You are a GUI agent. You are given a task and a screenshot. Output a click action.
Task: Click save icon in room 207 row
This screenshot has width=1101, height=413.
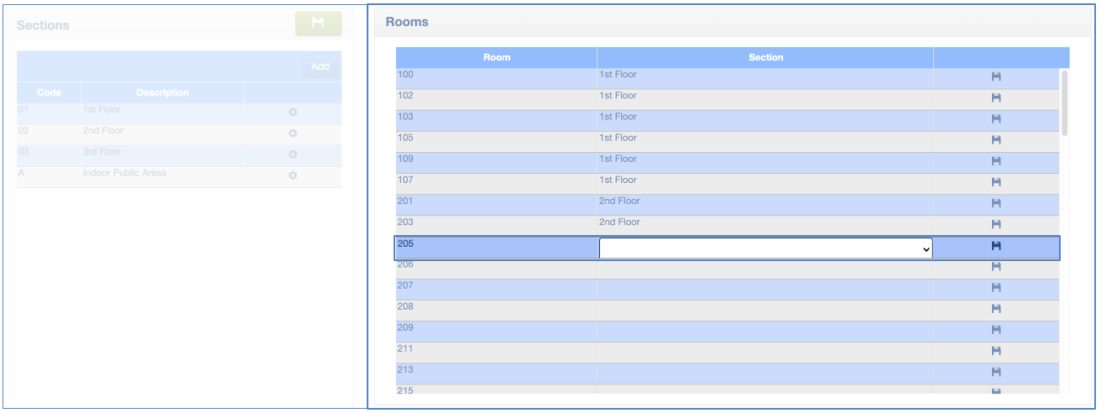click(996, 288)
